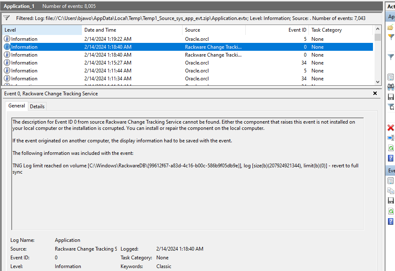Click the 'Classic' Keywords value
395x271 pixels.
pyautogui.click(x=164, y=266)
